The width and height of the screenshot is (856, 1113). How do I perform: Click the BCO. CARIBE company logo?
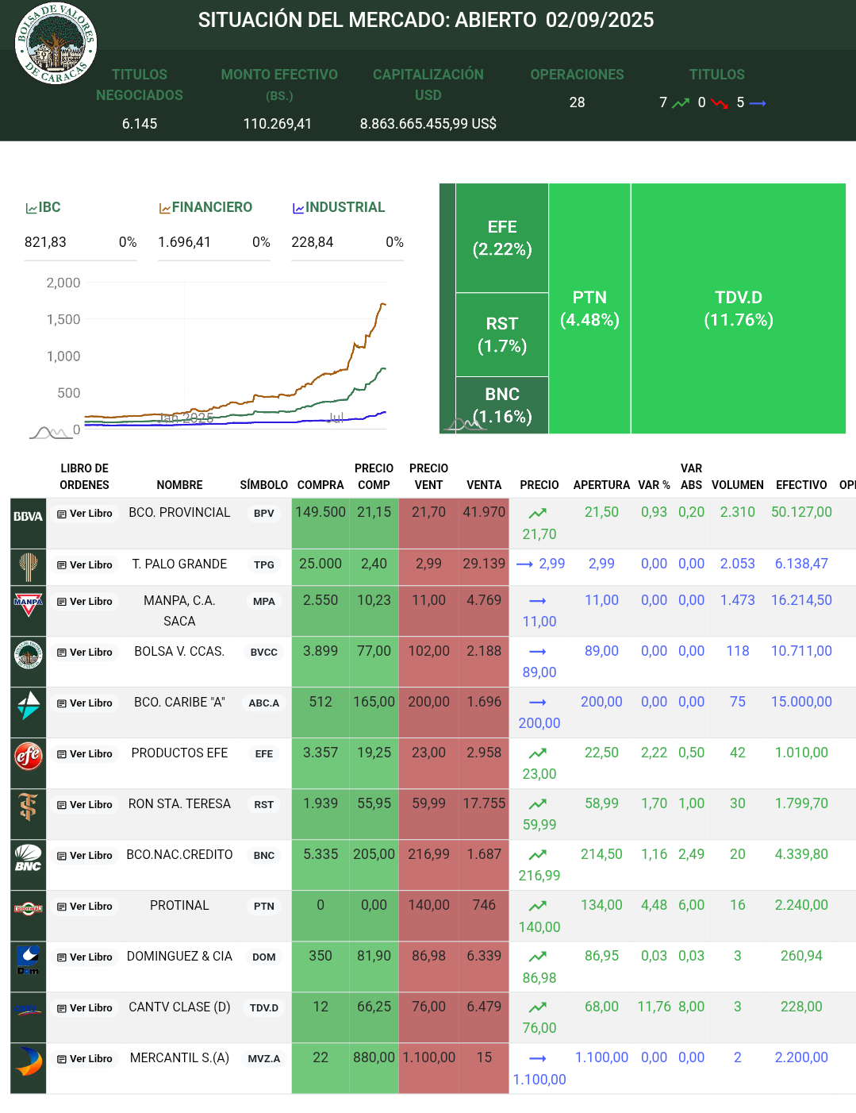click(x=28, y=706)
